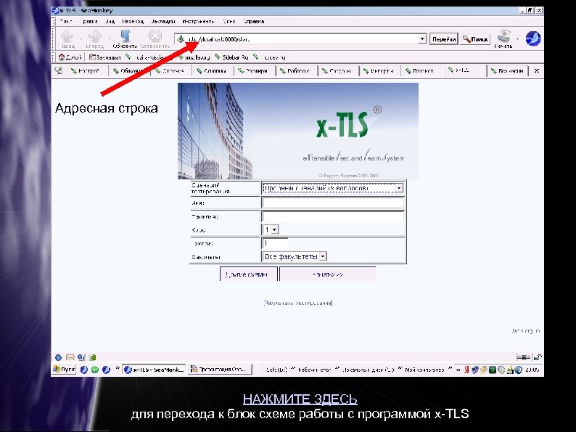Viewport: 576px width, 432px height.
Task: Open test scenario (Сценарий тестирования) dropdown
Action: coord(333,188)
